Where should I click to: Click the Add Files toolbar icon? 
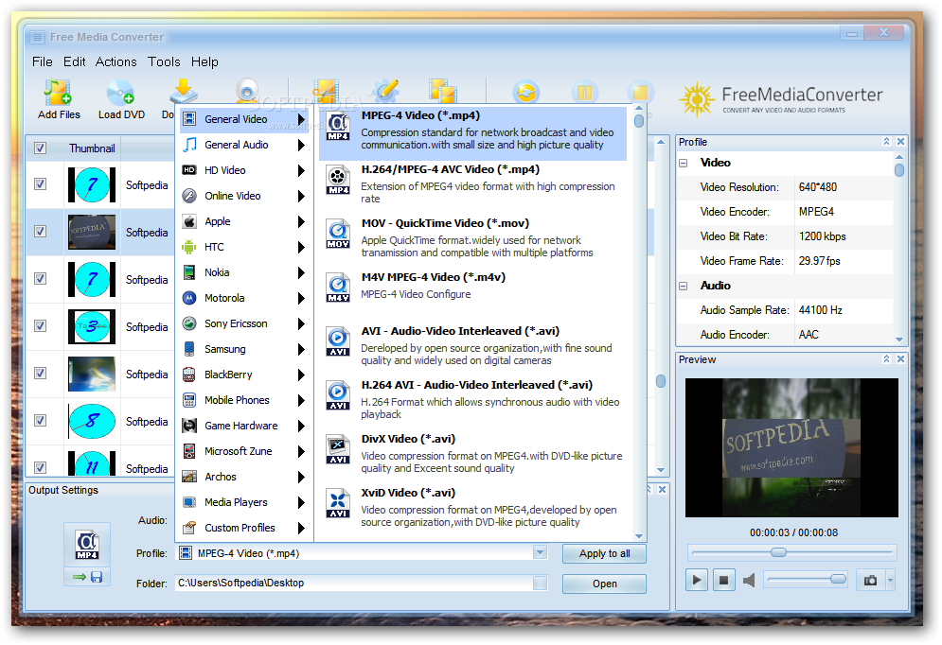(x=59, y=93)
